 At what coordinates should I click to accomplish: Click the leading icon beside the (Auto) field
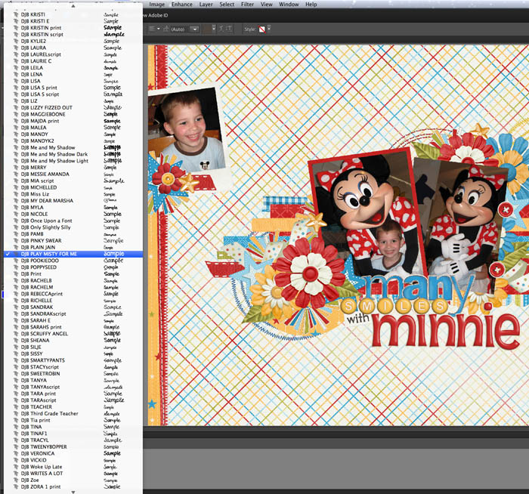pos(166,29)
